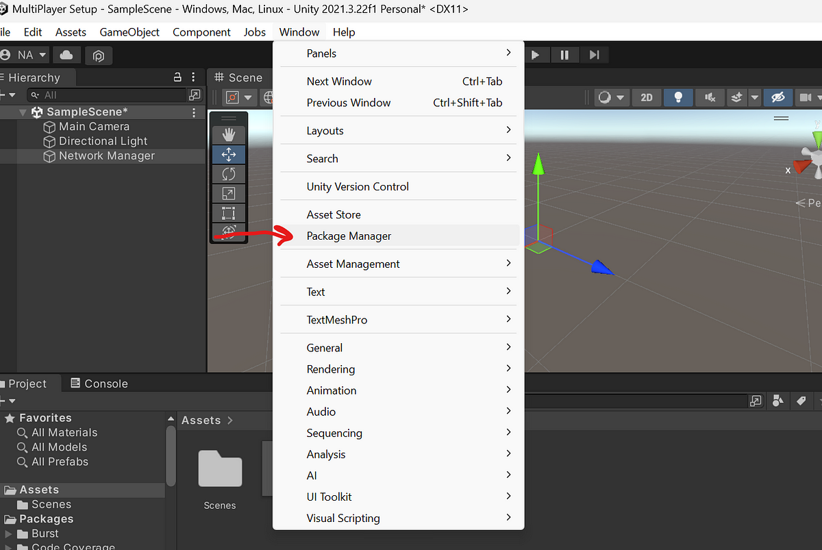Switch to the Console tab
This screenshot has height=550, width=822.
point(99,384)
